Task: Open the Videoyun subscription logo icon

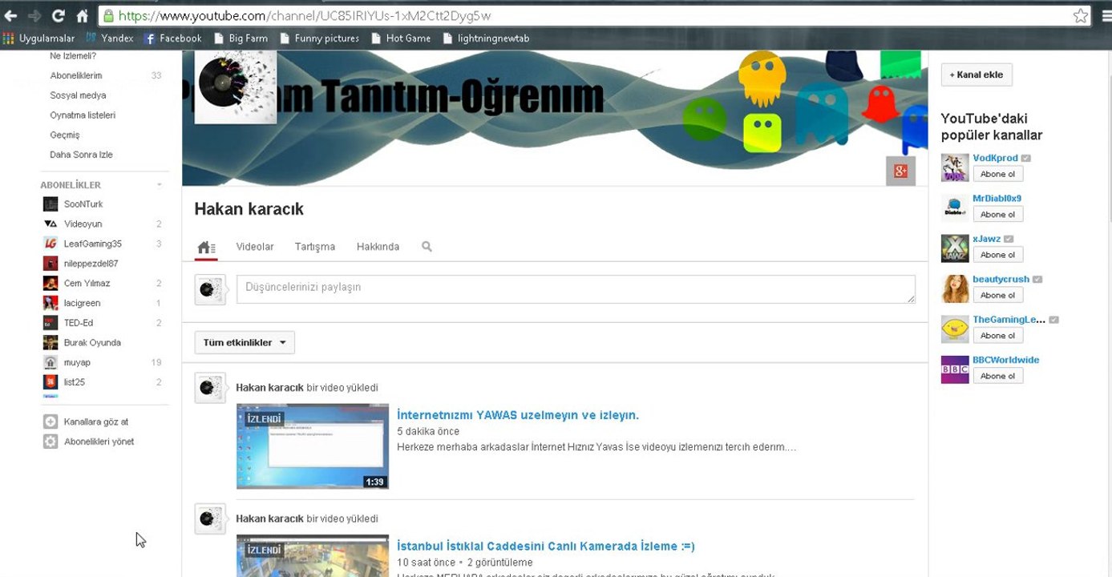Action: click(51, 224)
